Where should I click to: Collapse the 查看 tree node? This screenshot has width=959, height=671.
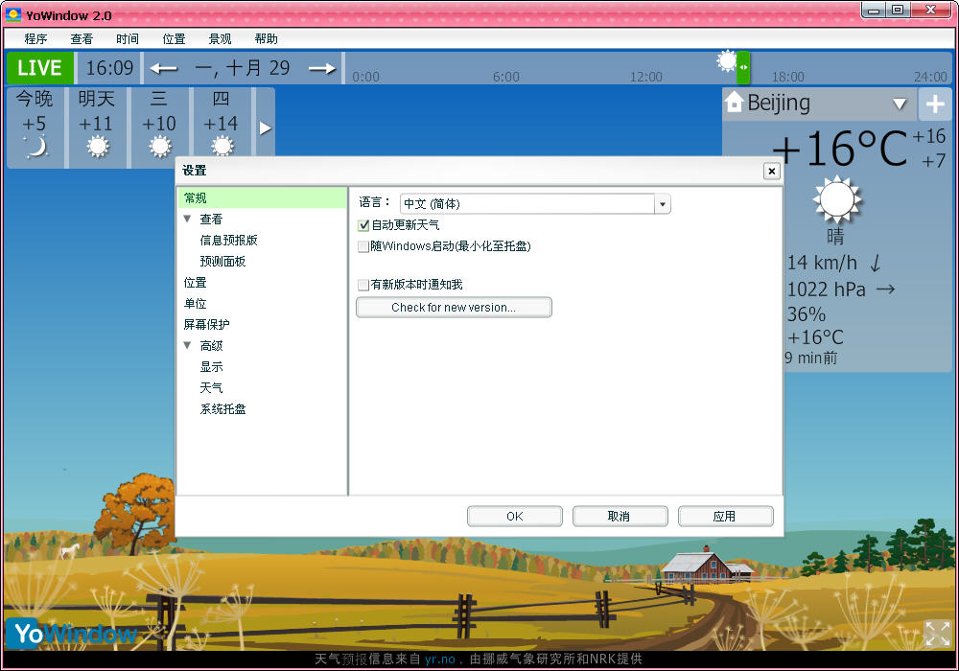(187, 219)
